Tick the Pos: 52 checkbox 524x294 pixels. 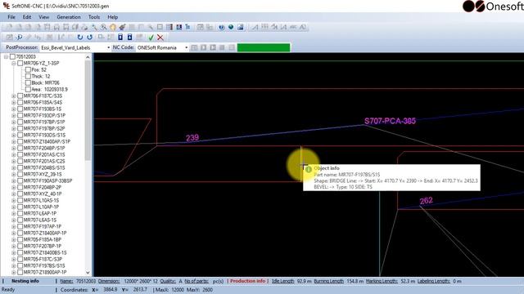28,69
